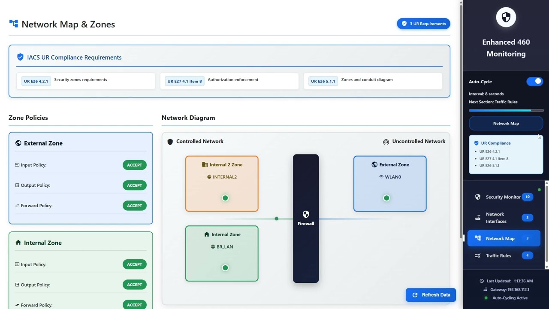Click the Internal Zone status dot in diagram
Image resolution: width=549 pixels, height=309 pixels.
click(225, 268)
